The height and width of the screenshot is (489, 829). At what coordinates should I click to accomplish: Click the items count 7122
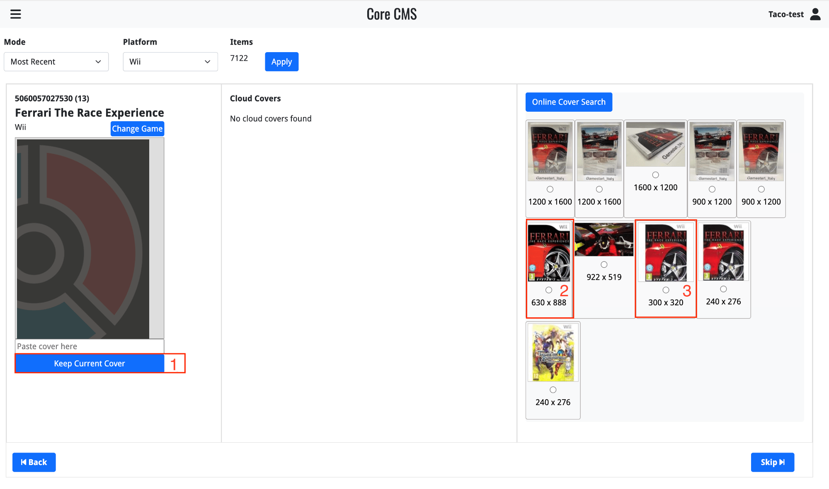pyautogui.click(x=239, y=58)
